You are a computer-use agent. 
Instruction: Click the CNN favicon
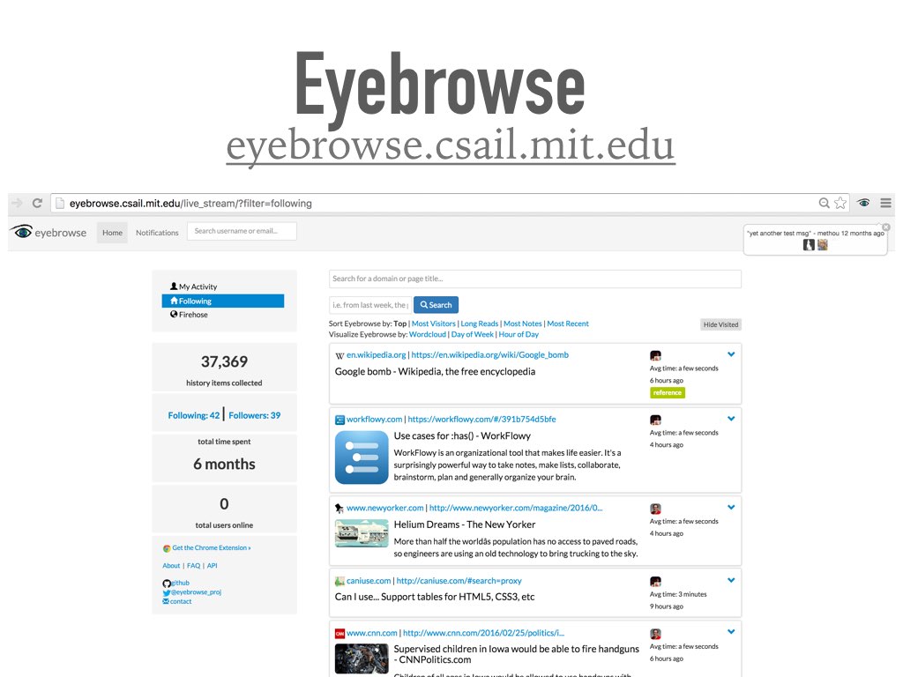(340, 633)
